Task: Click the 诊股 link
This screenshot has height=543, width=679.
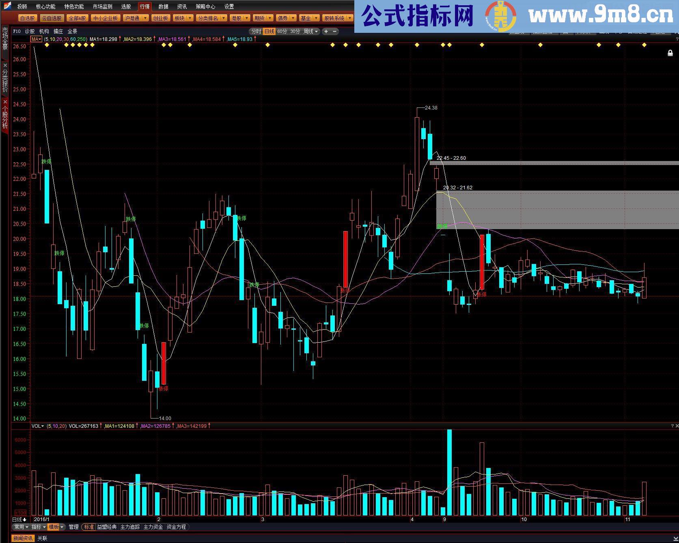Action: (30, 31)
